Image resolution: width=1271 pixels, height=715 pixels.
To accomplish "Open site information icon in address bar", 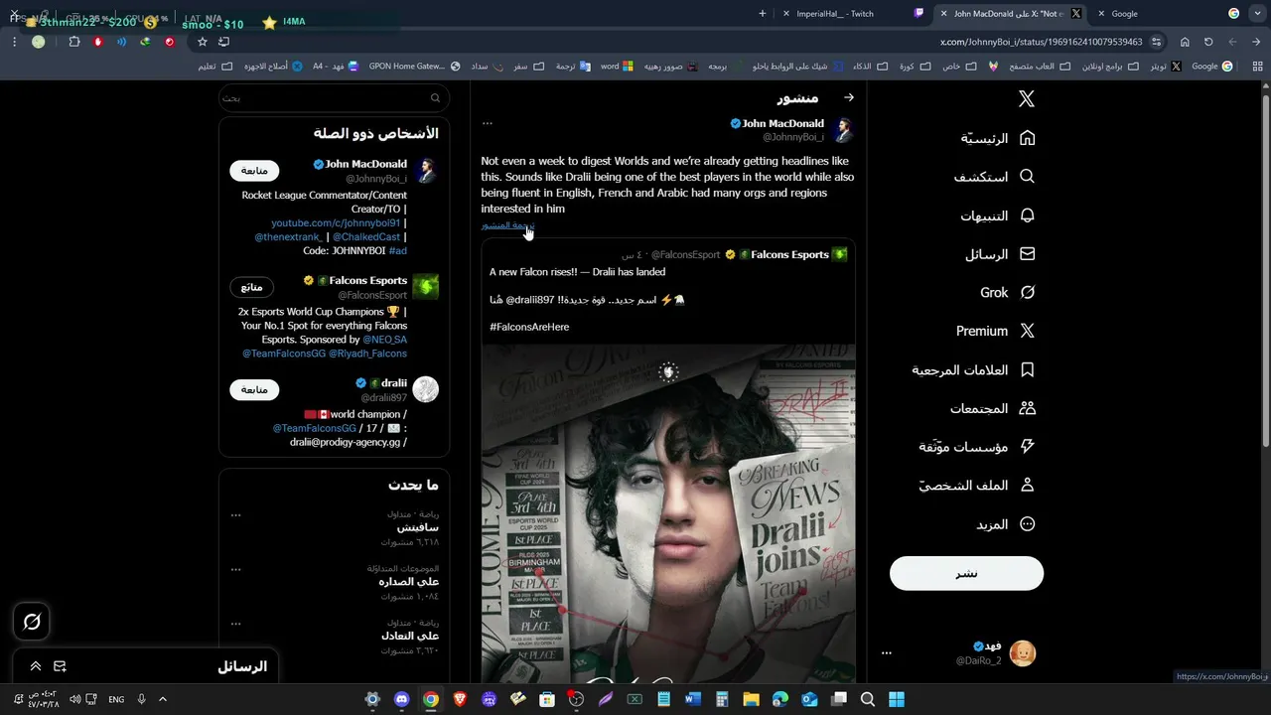I will (x=1158, y=42).
